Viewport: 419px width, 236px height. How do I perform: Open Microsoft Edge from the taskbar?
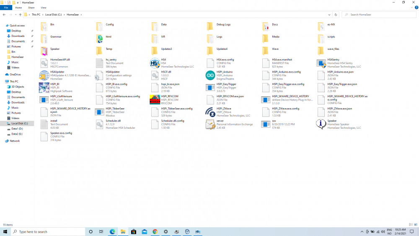112,232
